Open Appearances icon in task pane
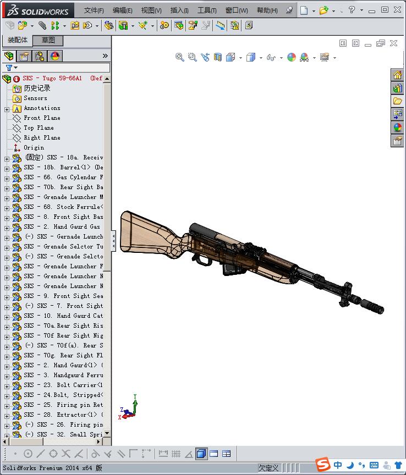 tap(397, 127)
